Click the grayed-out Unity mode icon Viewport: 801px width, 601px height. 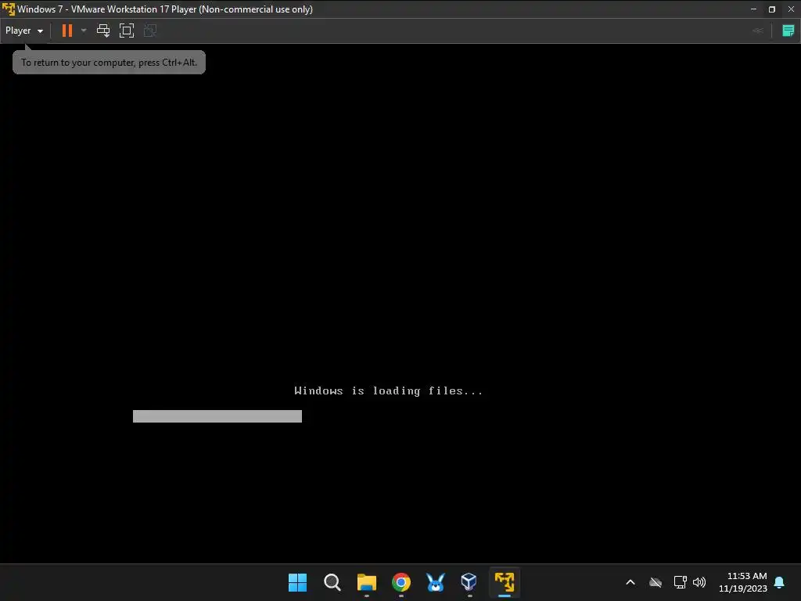coord(149,31)
